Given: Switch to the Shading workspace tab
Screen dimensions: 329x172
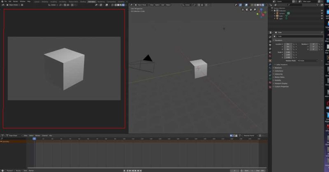Looking at the screenshot, I should click(83, 2).
